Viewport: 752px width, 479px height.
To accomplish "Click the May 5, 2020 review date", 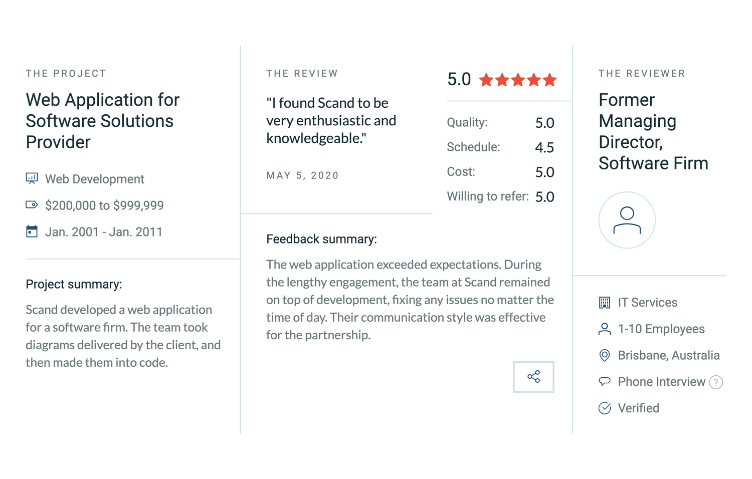I will 302,175.
